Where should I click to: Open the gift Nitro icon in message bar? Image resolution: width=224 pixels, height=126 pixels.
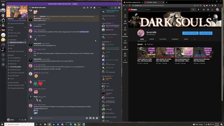coord(87,118)
